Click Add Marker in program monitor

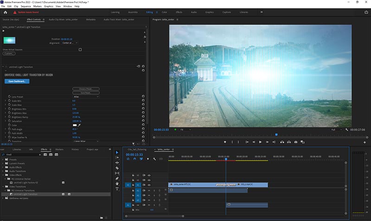pyautogui.click(x=225, y=142)
